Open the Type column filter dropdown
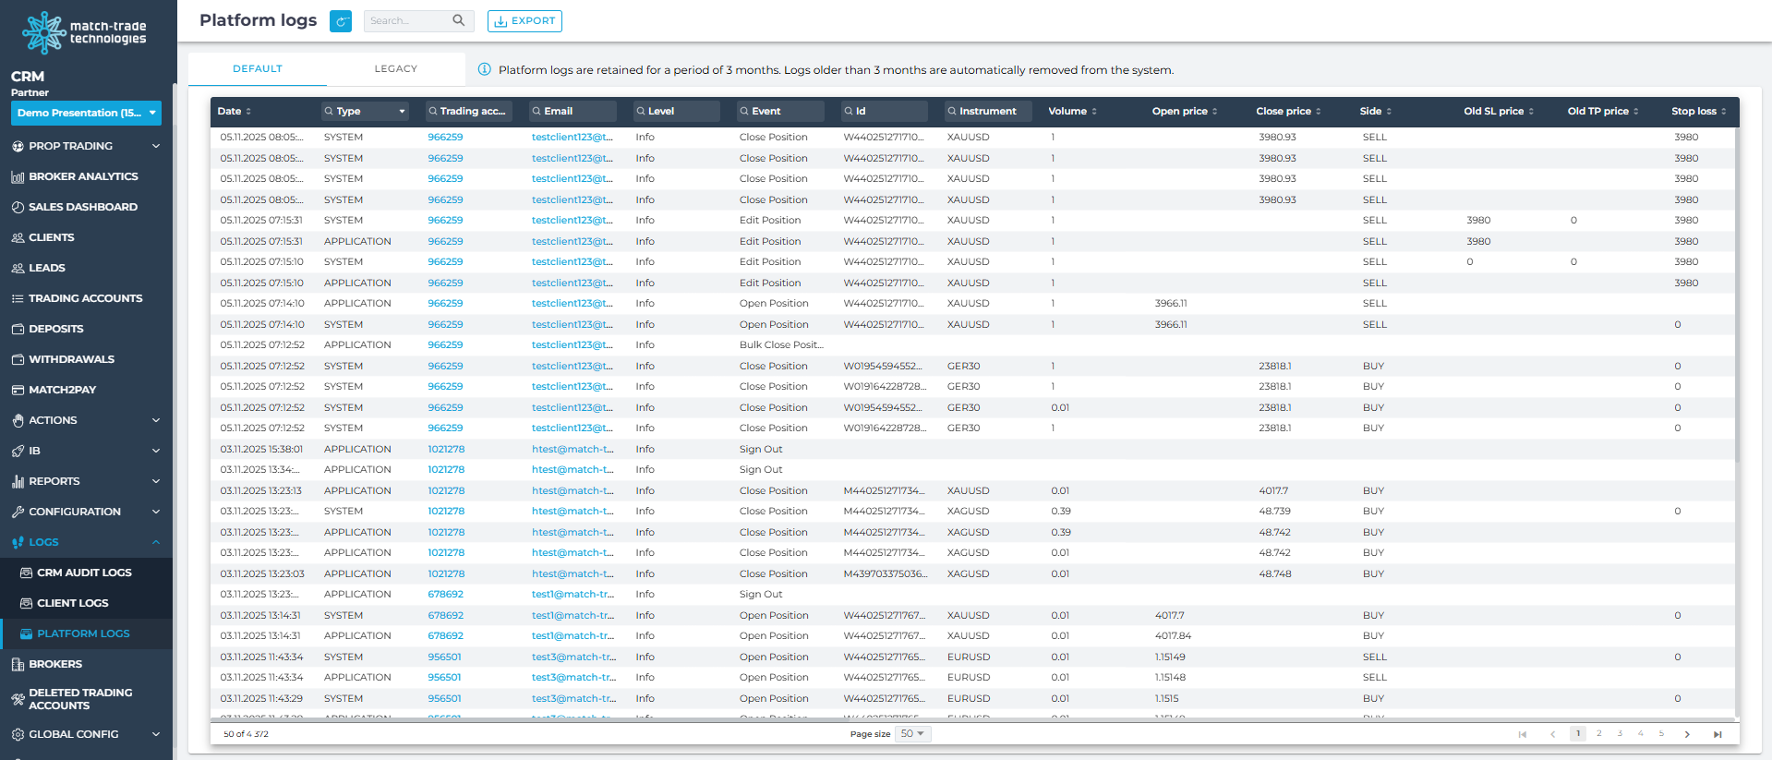Viewport: 1772px width, 760px height. [x=402, y=112]
